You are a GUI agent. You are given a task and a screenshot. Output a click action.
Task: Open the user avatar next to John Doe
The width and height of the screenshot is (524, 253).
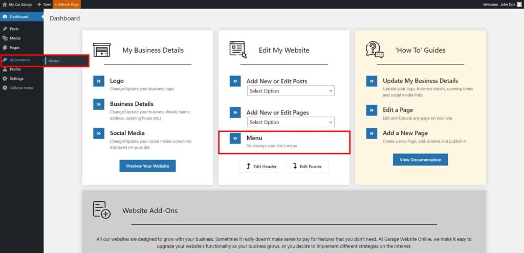coord(519,5)
